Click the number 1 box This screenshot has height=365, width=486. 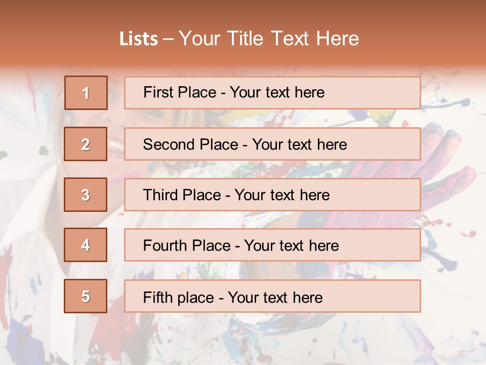86,93
